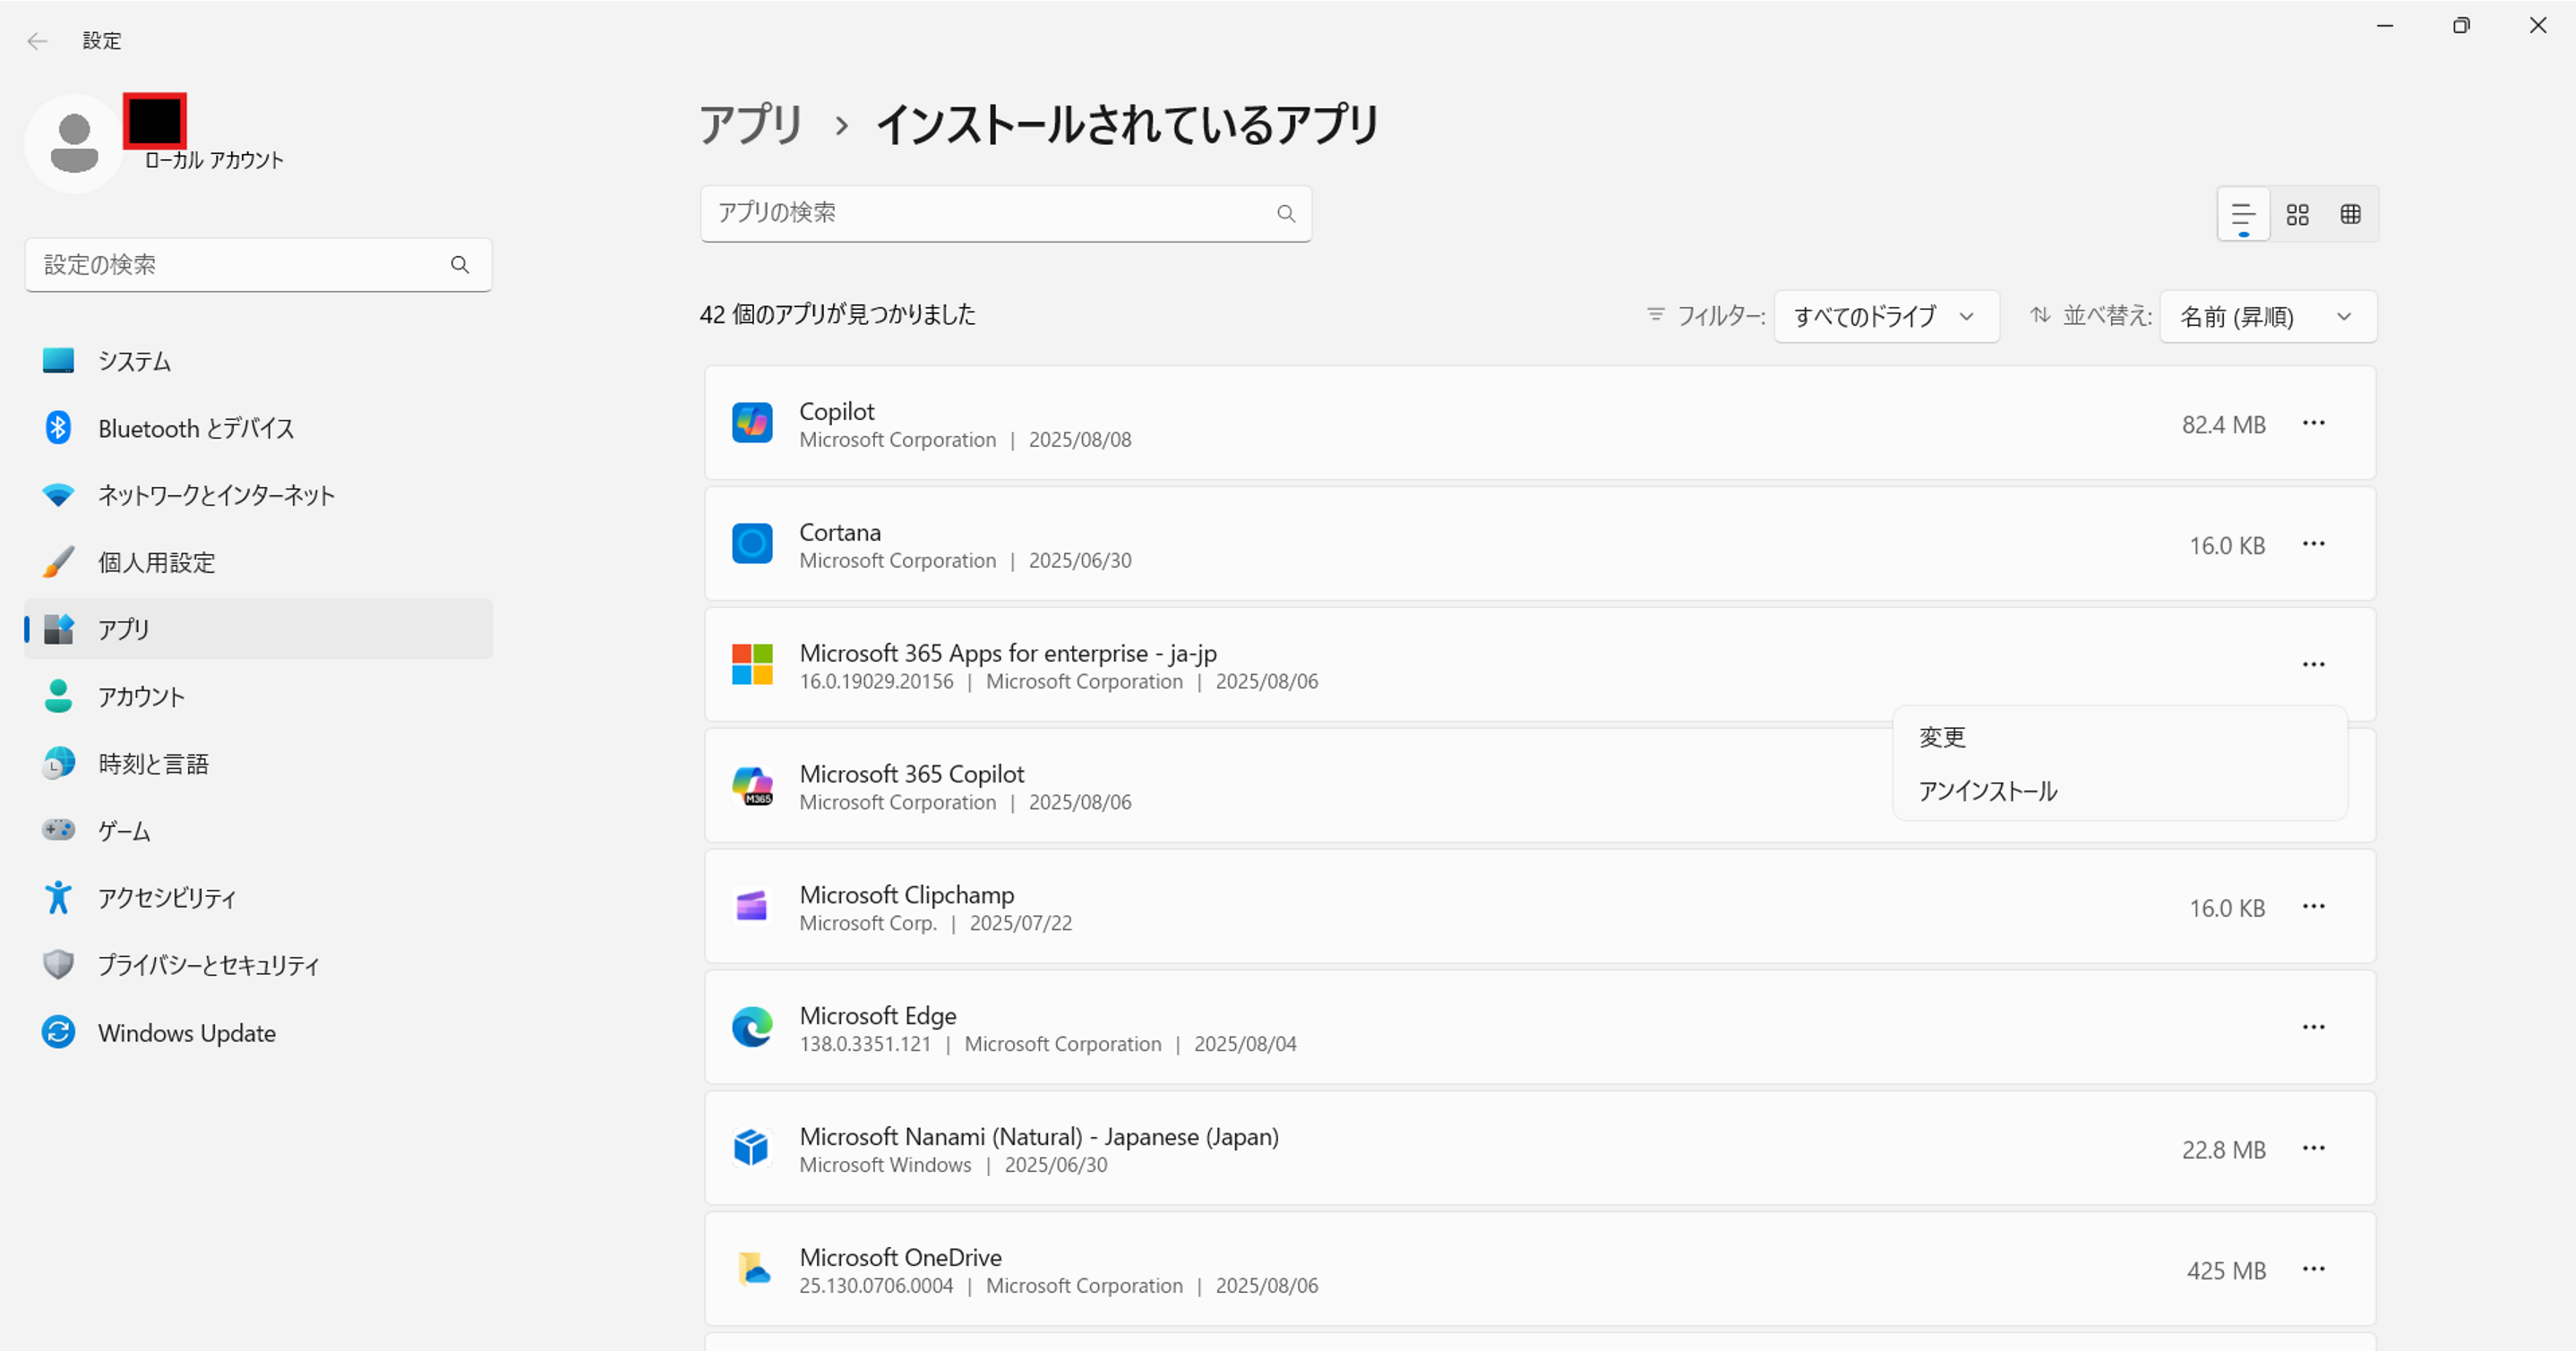The height and width of the screenshot is (1351, 2576).
Task: Open 時刻と言語 settings
Action: (259, 764)
